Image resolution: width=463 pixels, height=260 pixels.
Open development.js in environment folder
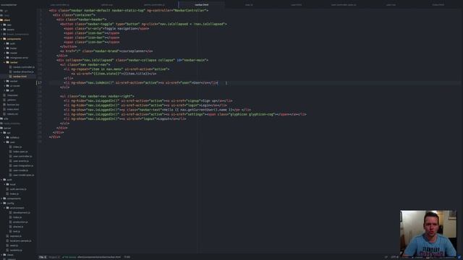coord(21,212)
